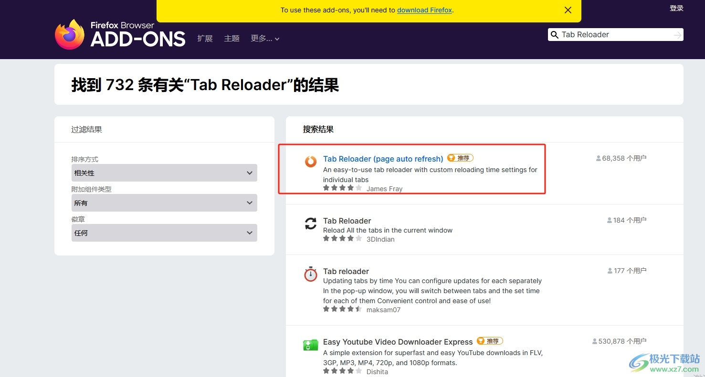The height and width of the screenshot is (377, 705).
Task: Click the green Youtube Downloader add-on icon
Action: point(311,345)
